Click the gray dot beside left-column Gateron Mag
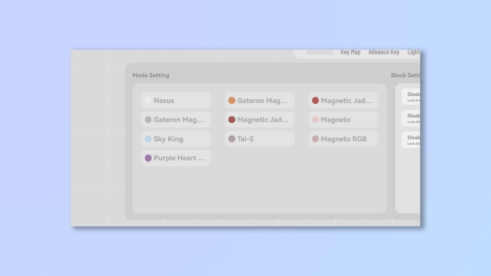491x276 pixels. [148, 120]
